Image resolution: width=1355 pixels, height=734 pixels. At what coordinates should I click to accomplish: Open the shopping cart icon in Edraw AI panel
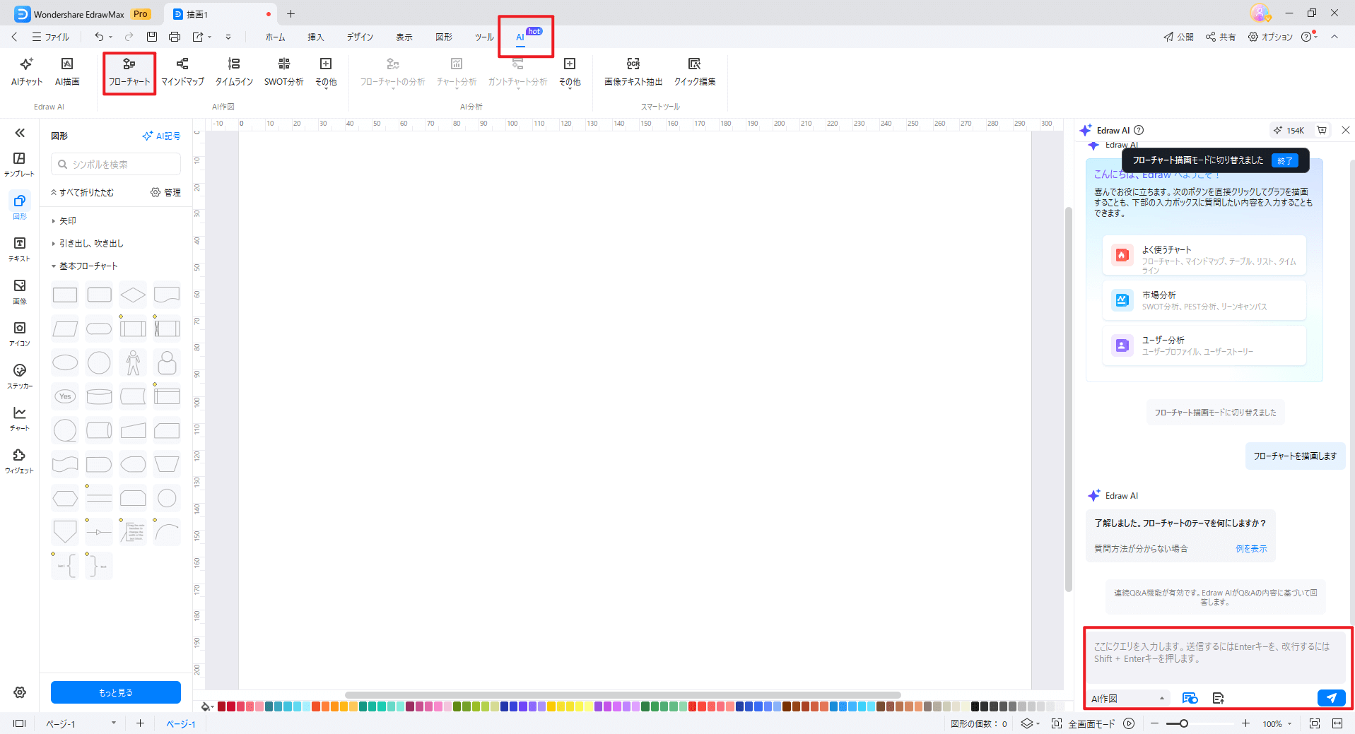(1322, 130)
